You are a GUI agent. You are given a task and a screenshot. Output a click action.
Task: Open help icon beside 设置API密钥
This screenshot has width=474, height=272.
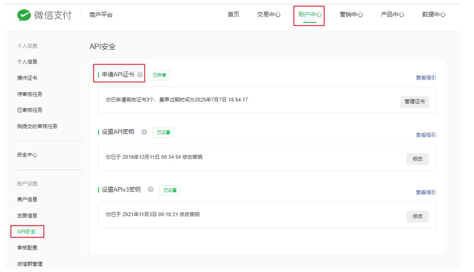point(144,132)
